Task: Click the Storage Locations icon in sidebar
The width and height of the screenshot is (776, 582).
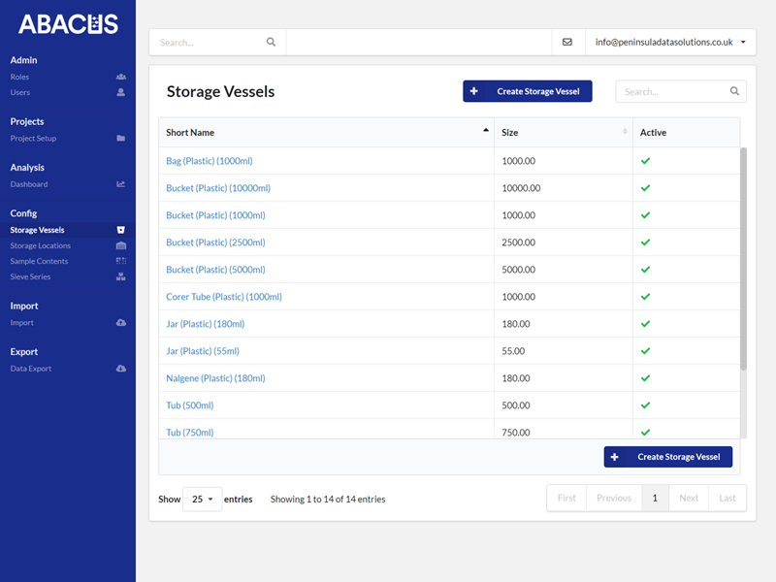Action: [x=120, y=246]
